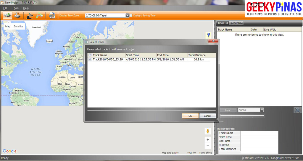Image resolution: width=303 pixels, height=161 pixels.
Task: Open the File menu
Action: tap(5, 8)
